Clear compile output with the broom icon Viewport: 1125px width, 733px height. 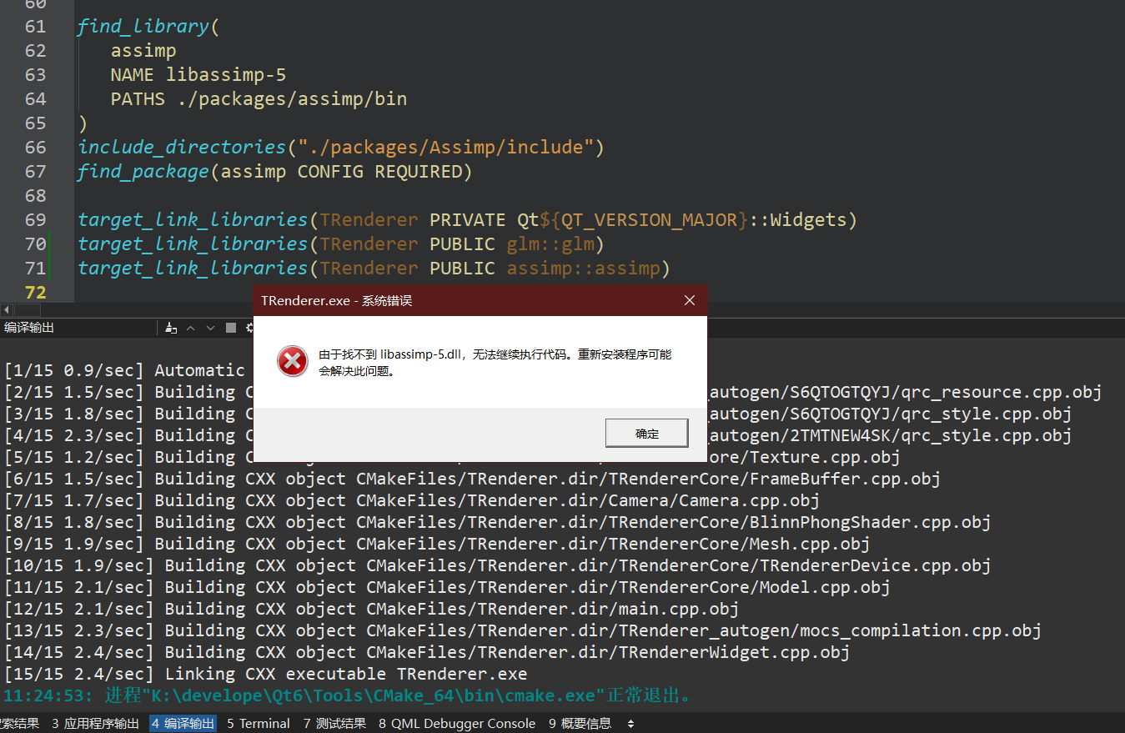(171, 328)
